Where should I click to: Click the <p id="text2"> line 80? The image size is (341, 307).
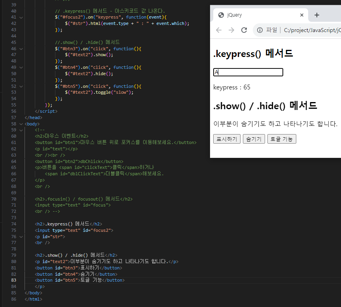click(x=106, y=262)
